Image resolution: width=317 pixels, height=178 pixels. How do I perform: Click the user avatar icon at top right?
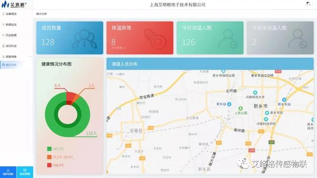click(x=308, y=4)
